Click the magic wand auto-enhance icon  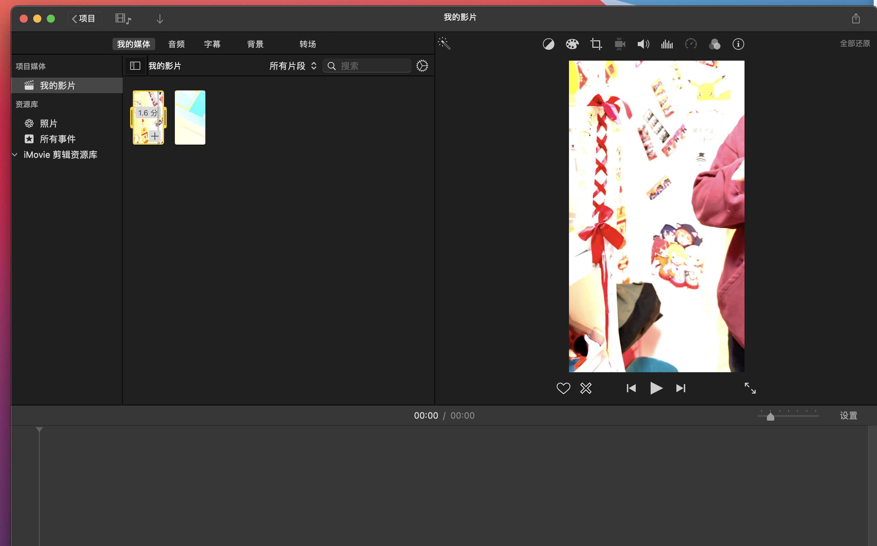[x=444, y=44]
